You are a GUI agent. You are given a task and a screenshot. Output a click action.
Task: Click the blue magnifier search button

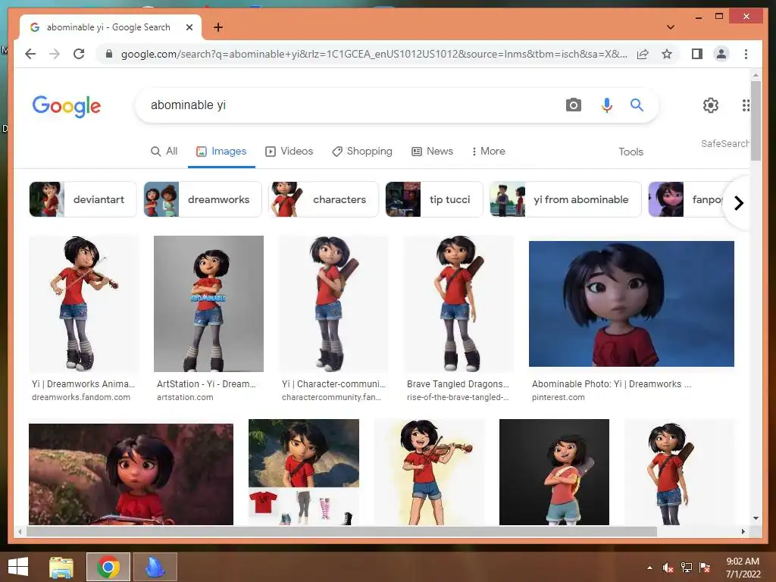click(637, 105)
